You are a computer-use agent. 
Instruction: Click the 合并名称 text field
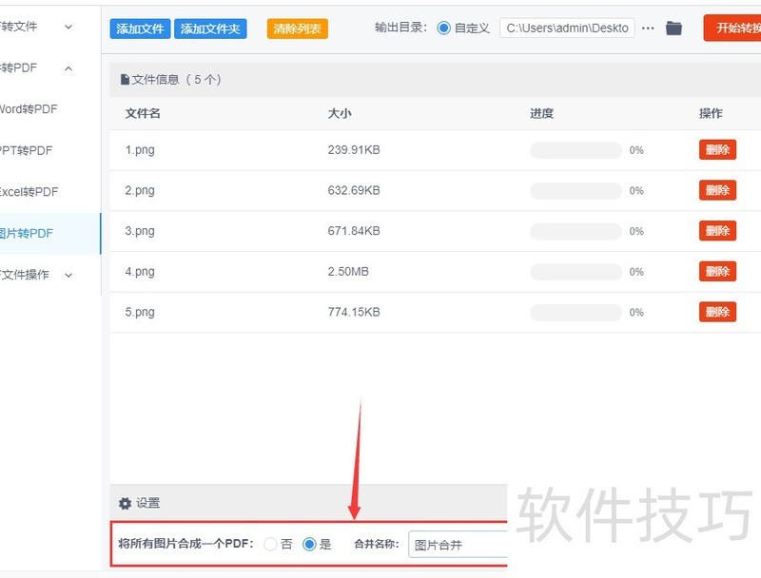[x=458, y=545]
